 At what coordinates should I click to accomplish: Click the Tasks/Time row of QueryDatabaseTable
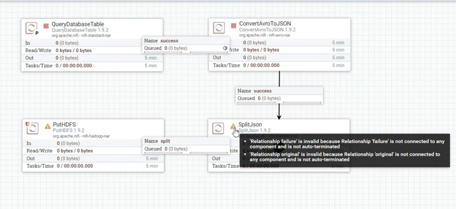tap(92, 65)
